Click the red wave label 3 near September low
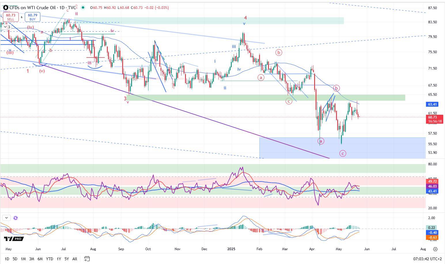445x264 pixels. coord(125,98)
